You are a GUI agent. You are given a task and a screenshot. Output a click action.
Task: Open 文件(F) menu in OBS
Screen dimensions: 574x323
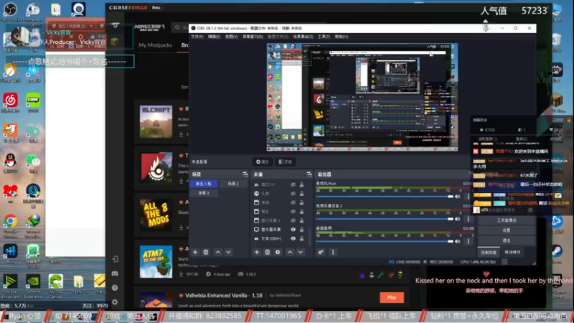click(197, 37)
